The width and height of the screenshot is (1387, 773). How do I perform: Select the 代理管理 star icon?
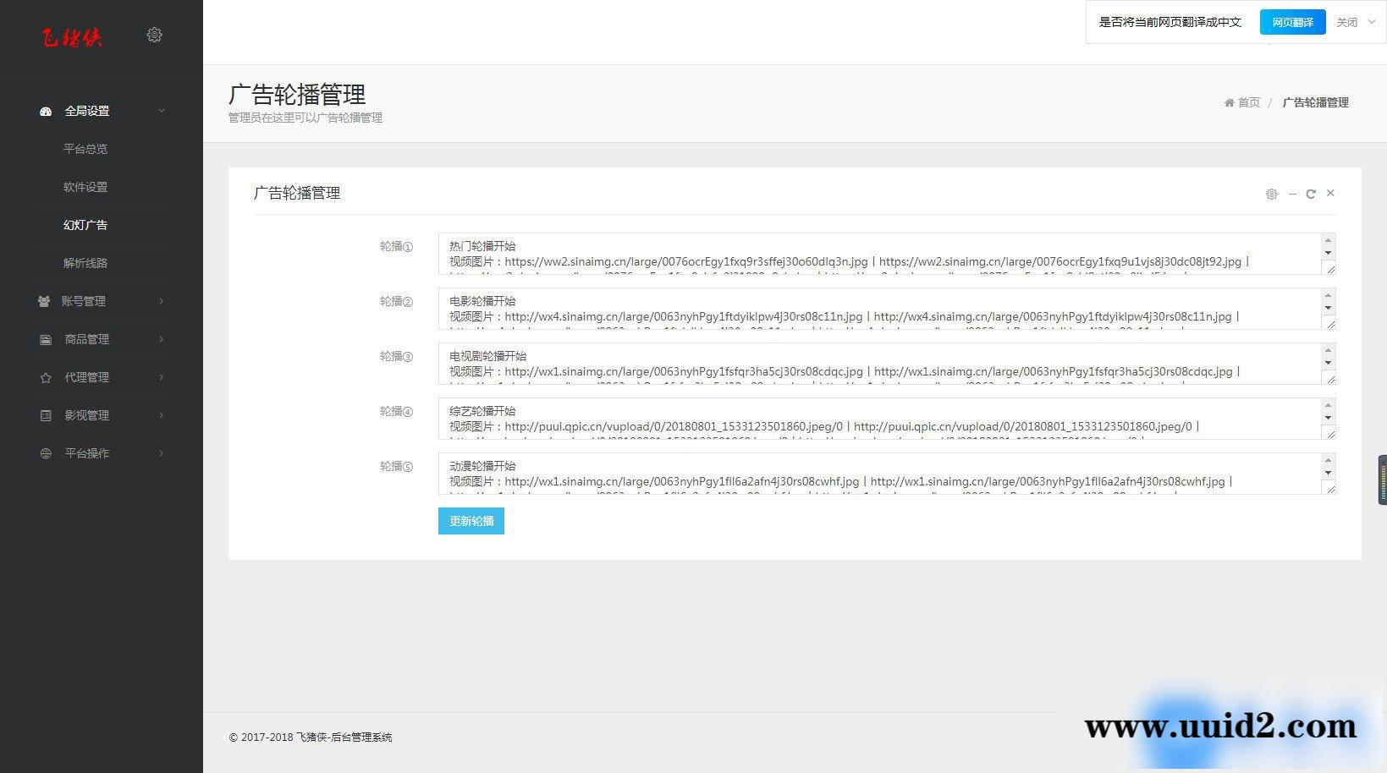(x=46, y=377)
